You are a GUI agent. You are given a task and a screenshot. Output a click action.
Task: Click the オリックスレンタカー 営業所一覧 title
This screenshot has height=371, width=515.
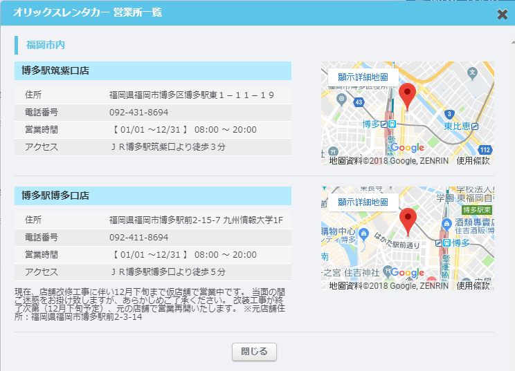87,12
